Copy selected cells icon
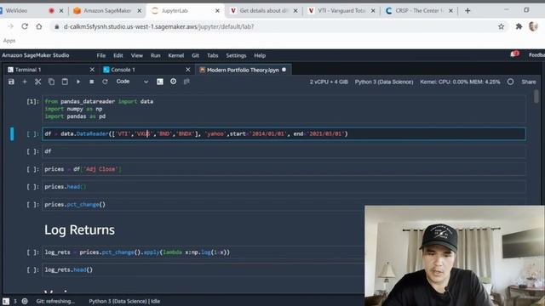Screen dimensions: 545x306 point(51,82)
